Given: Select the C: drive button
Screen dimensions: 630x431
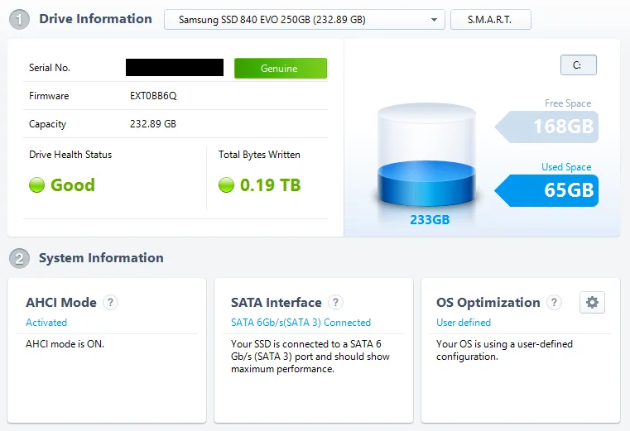Looking at the screenshot, I should click(578, 65).
